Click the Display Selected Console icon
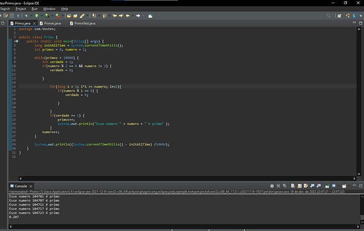Viewport: 364px width, 231px height. (x=333, y=186)
